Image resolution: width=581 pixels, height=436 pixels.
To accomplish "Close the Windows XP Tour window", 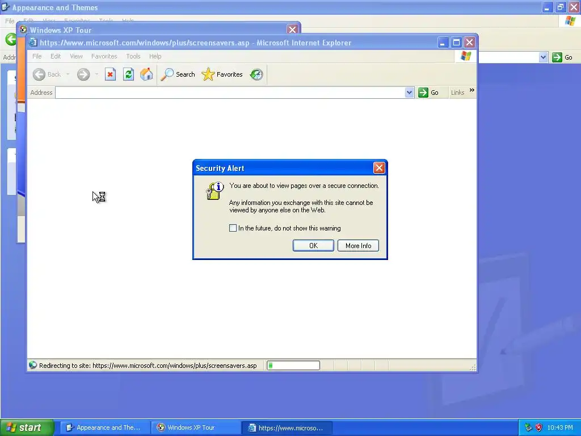I will pos(292,30).
